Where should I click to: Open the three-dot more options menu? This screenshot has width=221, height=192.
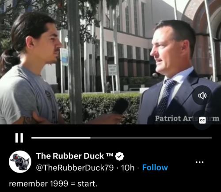point(199,162)
